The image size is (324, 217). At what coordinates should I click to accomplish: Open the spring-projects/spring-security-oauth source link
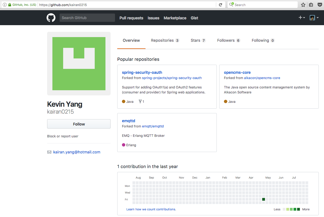[172, 78]
